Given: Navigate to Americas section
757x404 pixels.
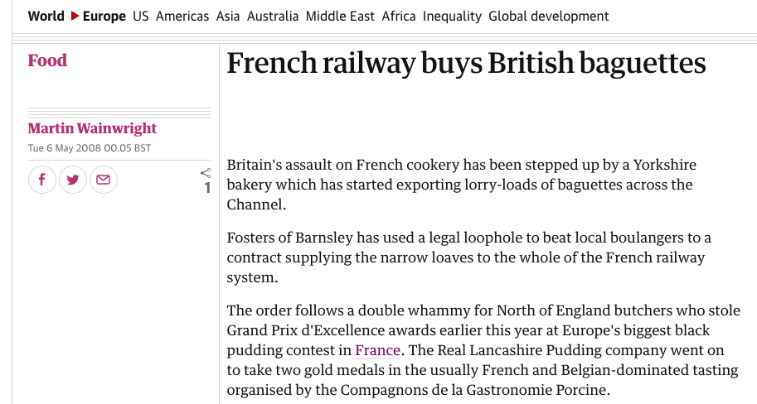Looking at the screenshot, I should click(x=182, y=17).
